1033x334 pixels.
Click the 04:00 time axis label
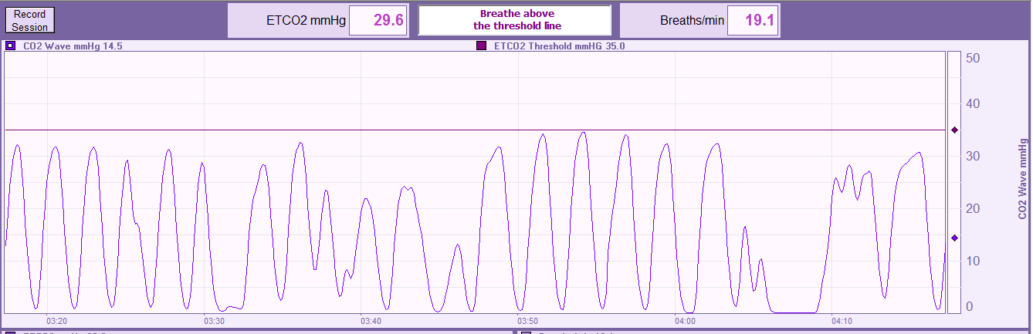[x=685, y=321]
